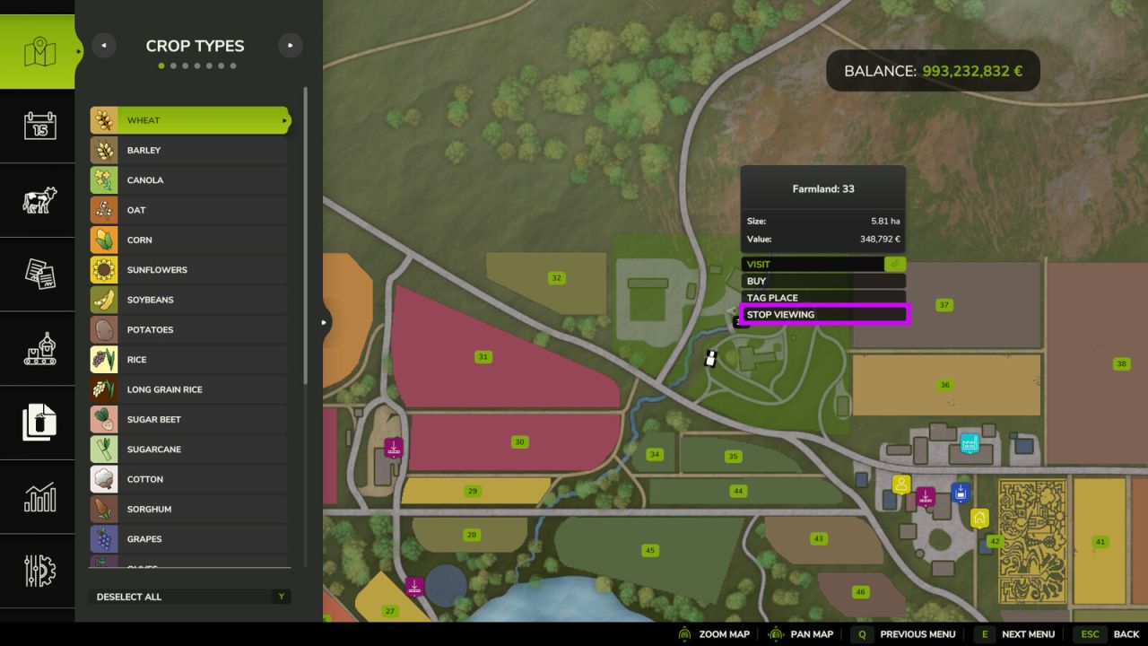The height and width of the screenshot is (646, 1148).
Task: Open the settings sliders and gear icon
Action: point(39,571)
